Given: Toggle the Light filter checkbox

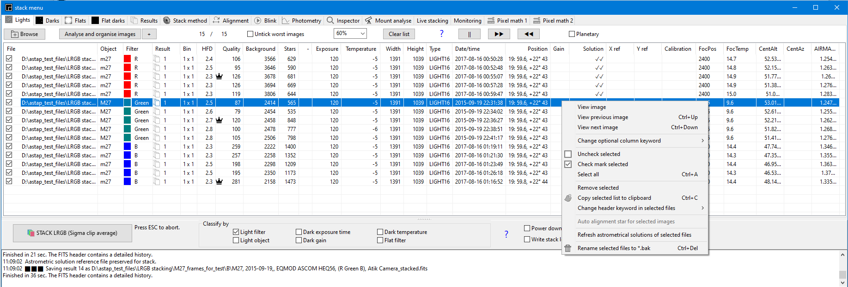Looking at the screenshot, I should click(236, 232).
